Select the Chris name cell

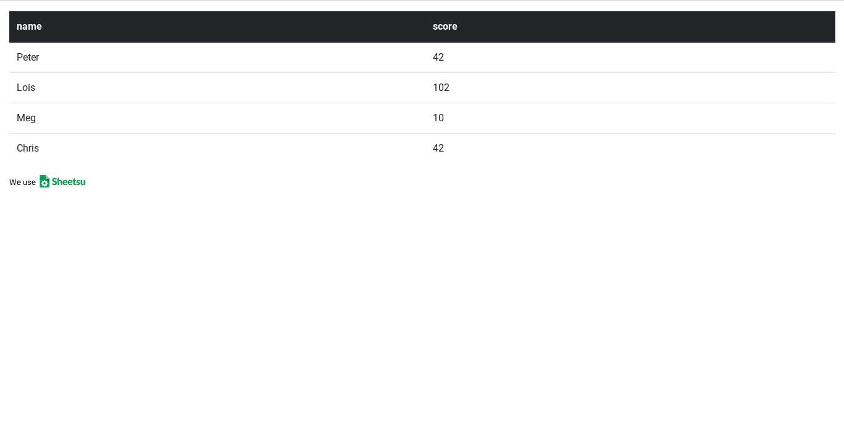(x=217, y=148)
